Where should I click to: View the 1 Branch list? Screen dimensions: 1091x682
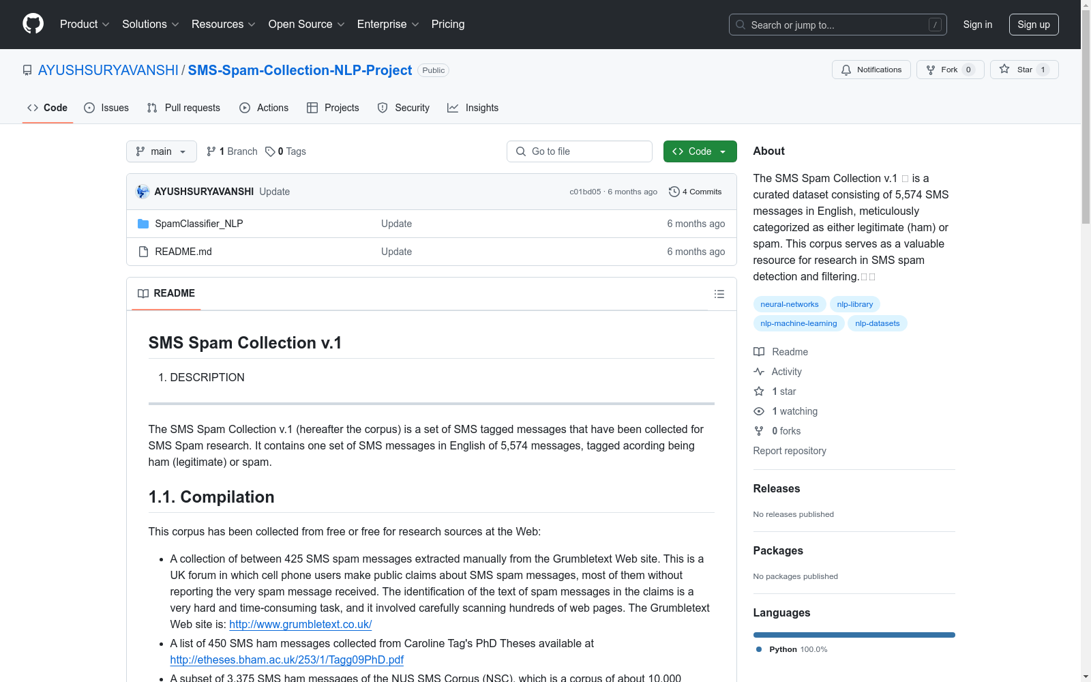pos(232,151)
